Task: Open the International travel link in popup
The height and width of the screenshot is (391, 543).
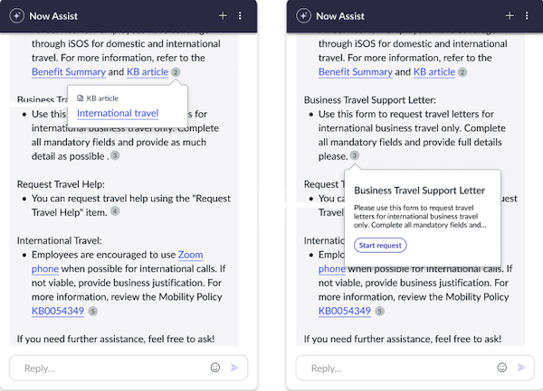Action: tap(118, 113)
